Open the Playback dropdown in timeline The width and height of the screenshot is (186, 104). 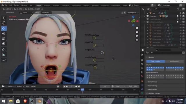pyautogui.click(x=11, y=86)
